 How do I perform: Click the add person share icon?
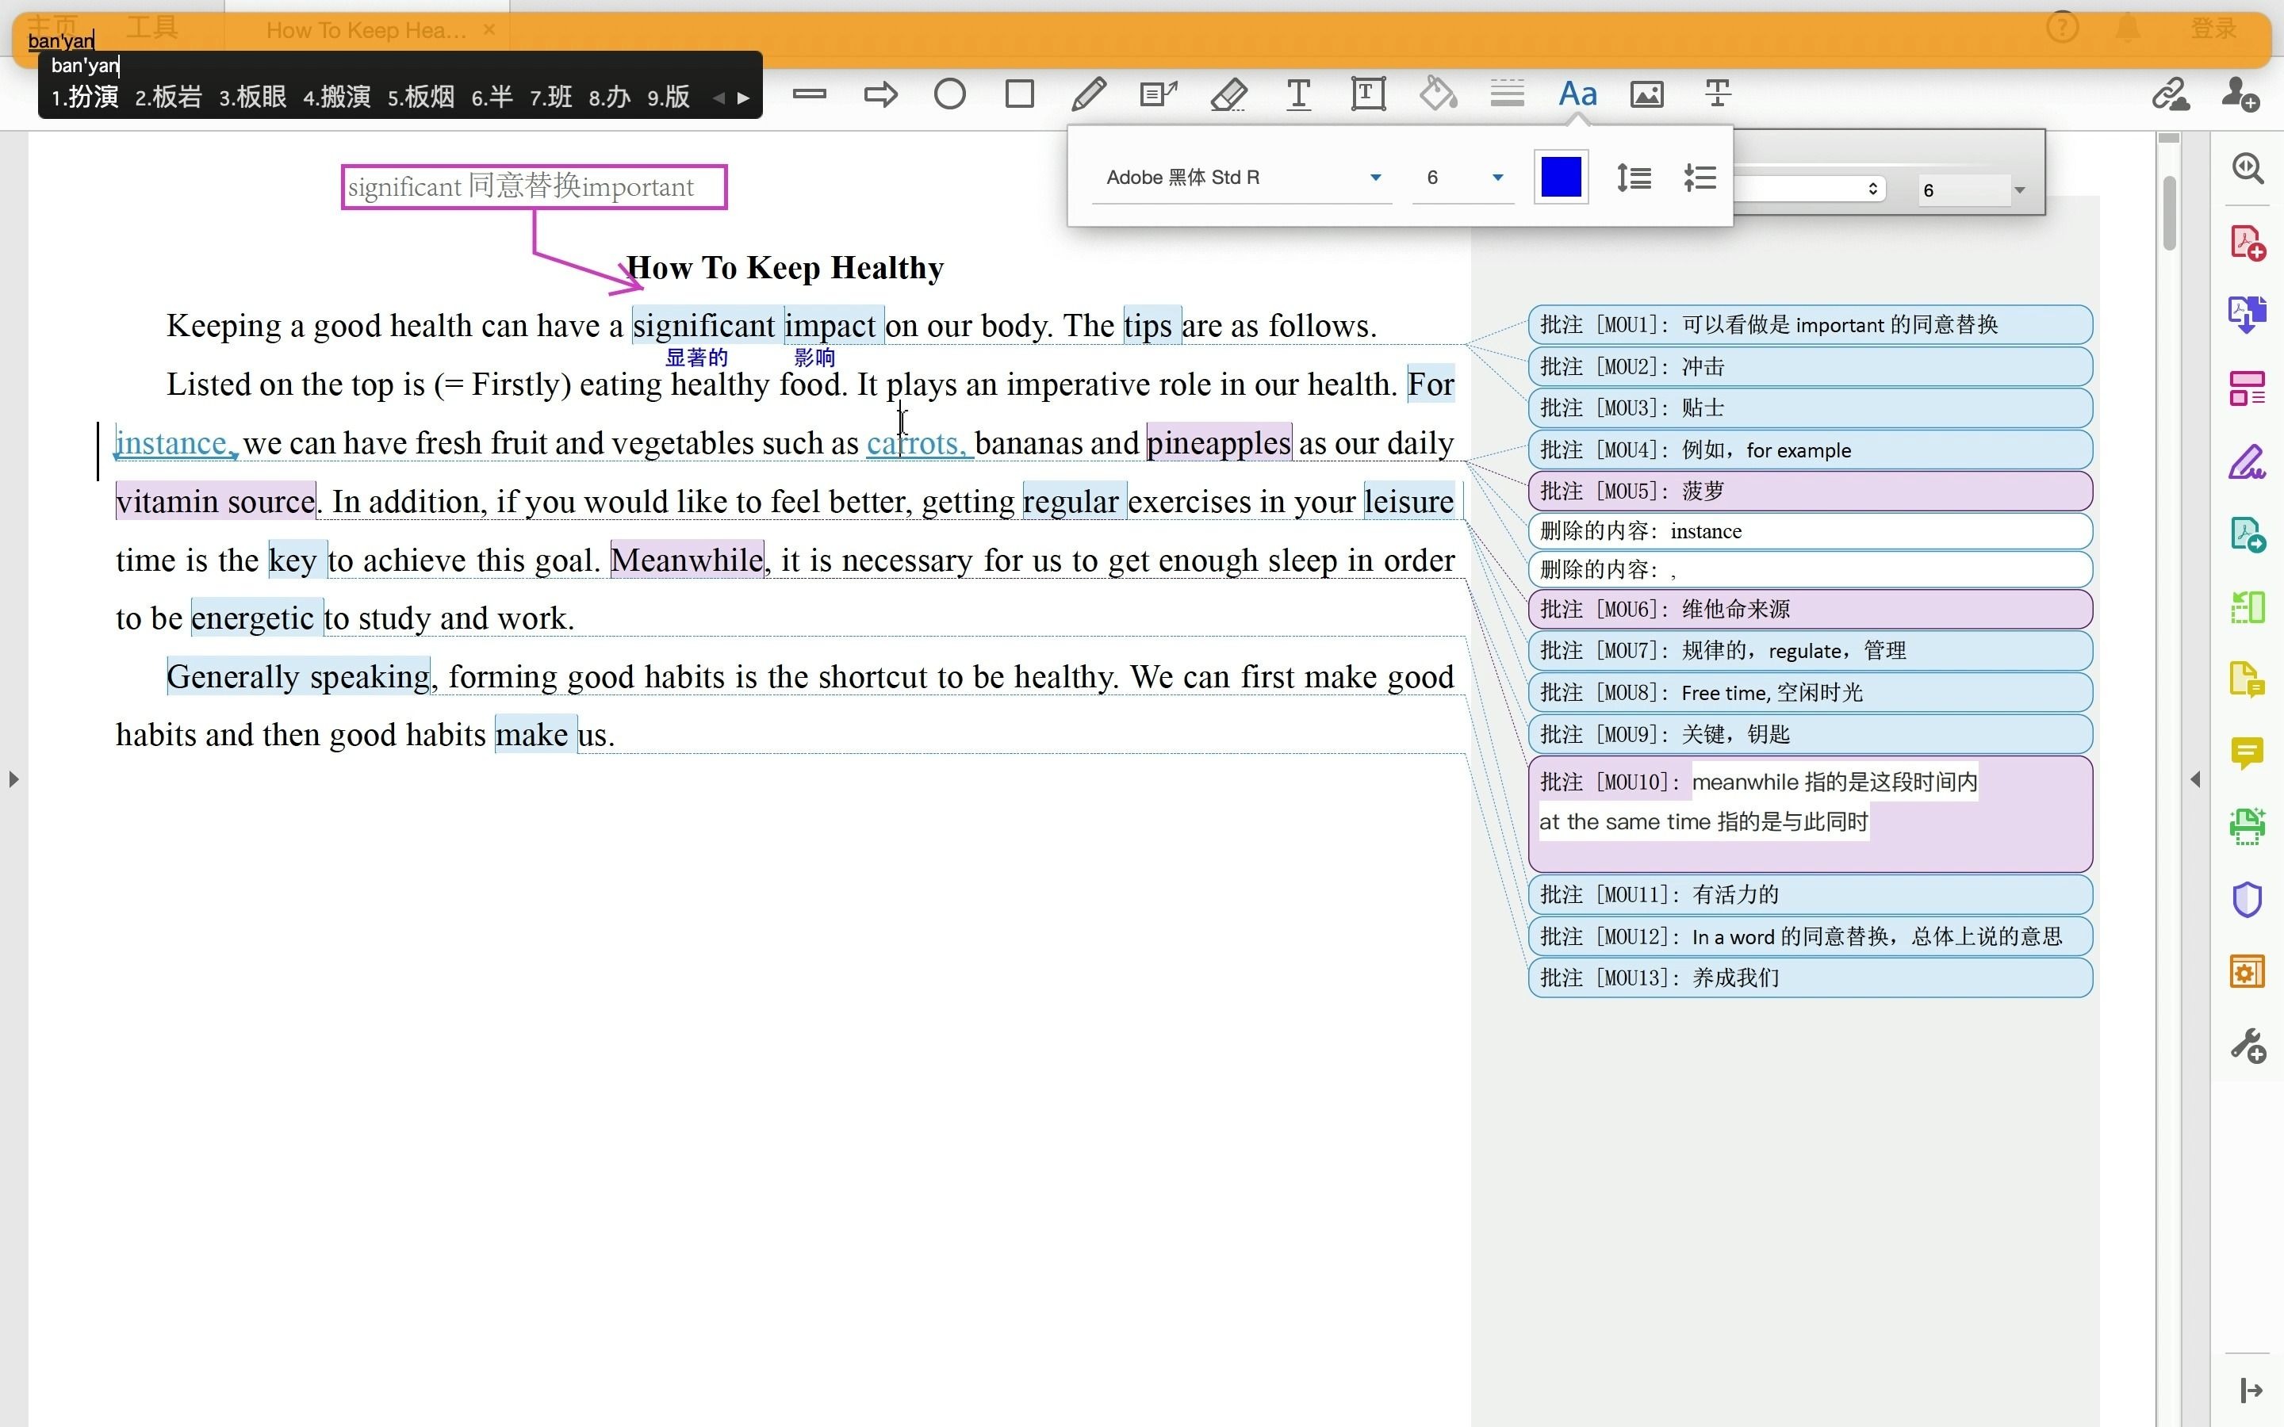coord(2240,94)
